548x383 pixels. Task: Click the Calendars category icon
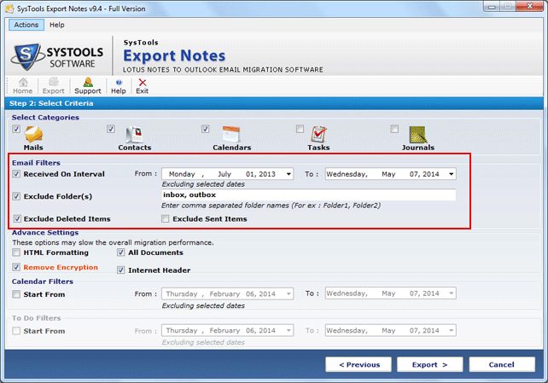click(231, 135)
